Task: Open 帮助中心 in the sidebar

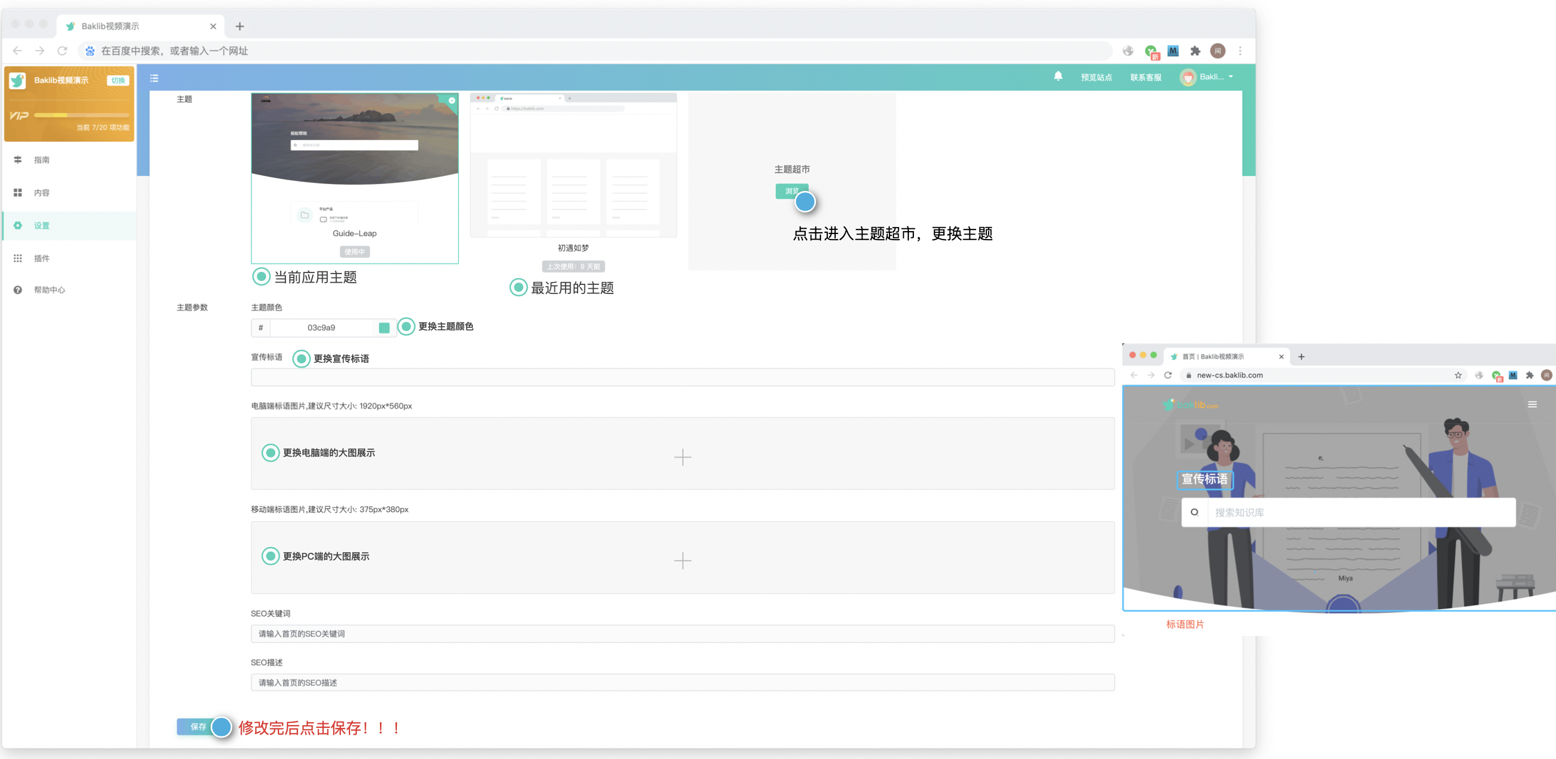Action: (70, 289)
